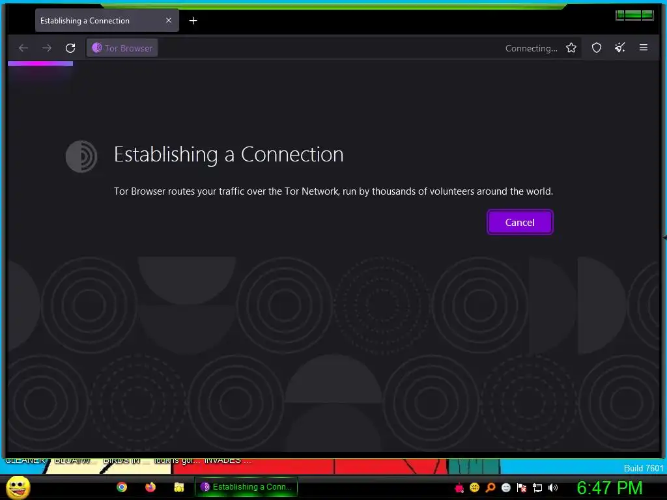Image resolution: width=667 pixels, height=500 pixels.
Task: Reload the current page
Action: point(70,48)
